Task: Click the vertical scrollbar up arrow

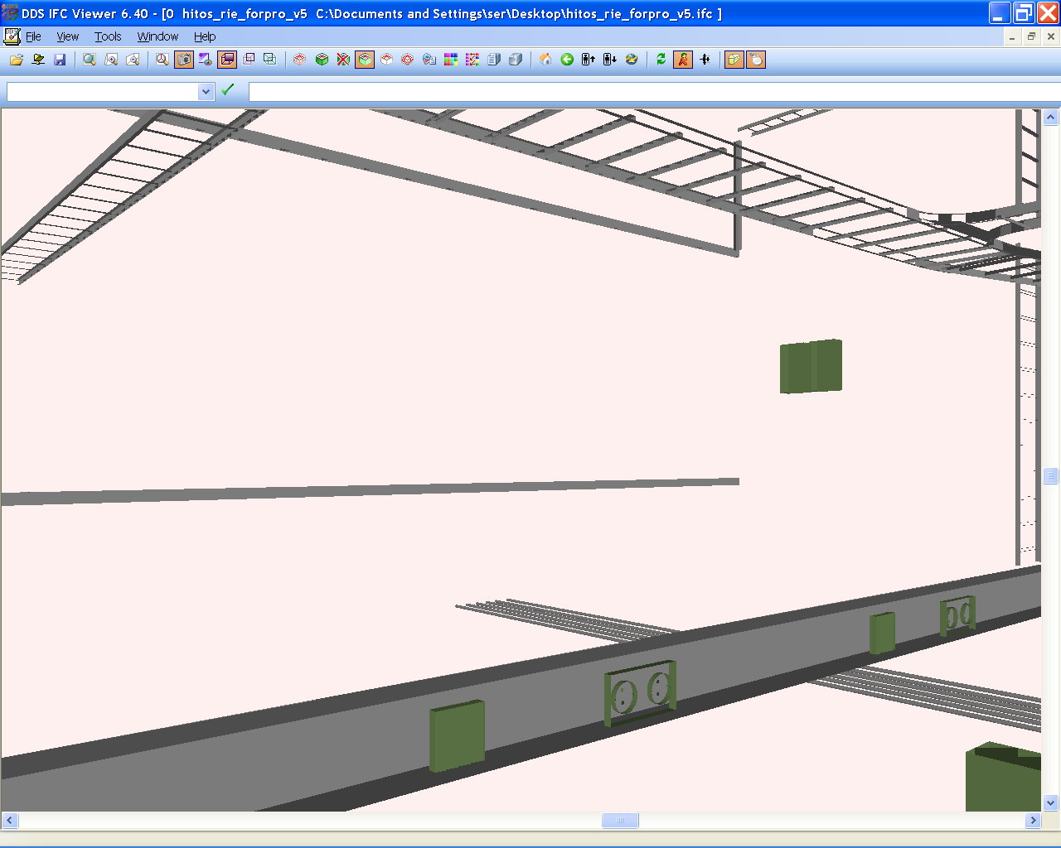Action: (x=1050, y=118)
